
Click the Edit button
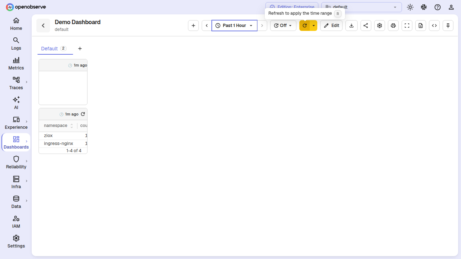click(x=331, y=26)
